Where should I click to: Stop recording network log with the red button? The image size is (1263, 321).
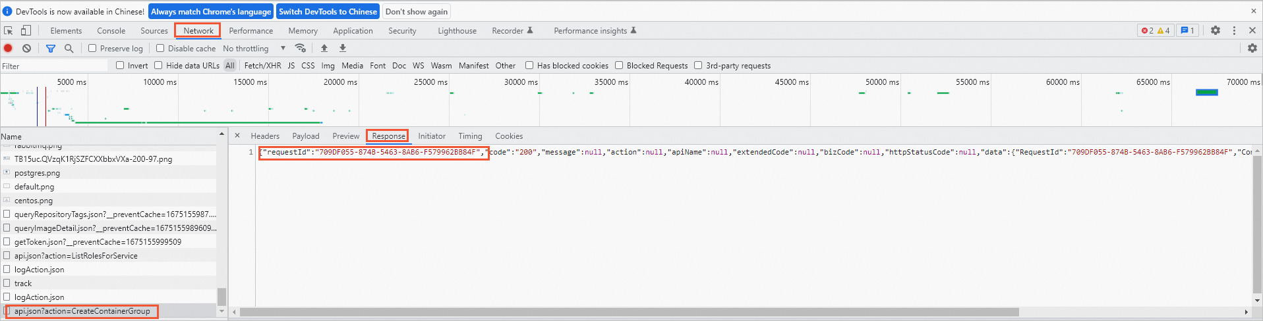tap(9, 48)
